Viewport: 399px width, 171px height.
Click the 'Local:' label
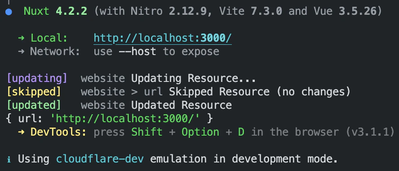click(49, 38)
